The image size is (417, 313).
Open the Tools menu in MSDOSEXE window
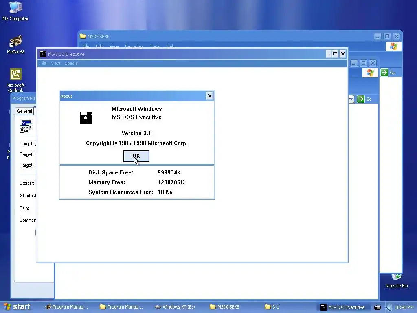(155, 46)
